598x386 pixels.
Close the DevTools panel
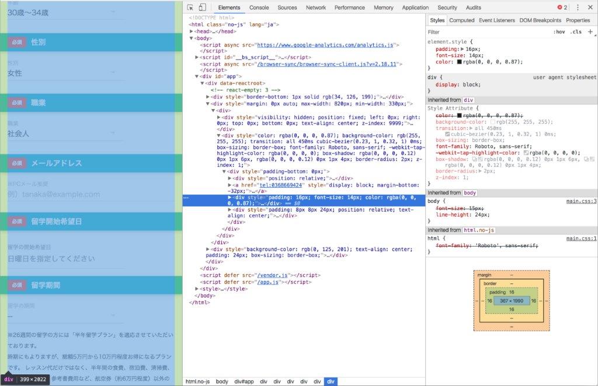[590, 7]
